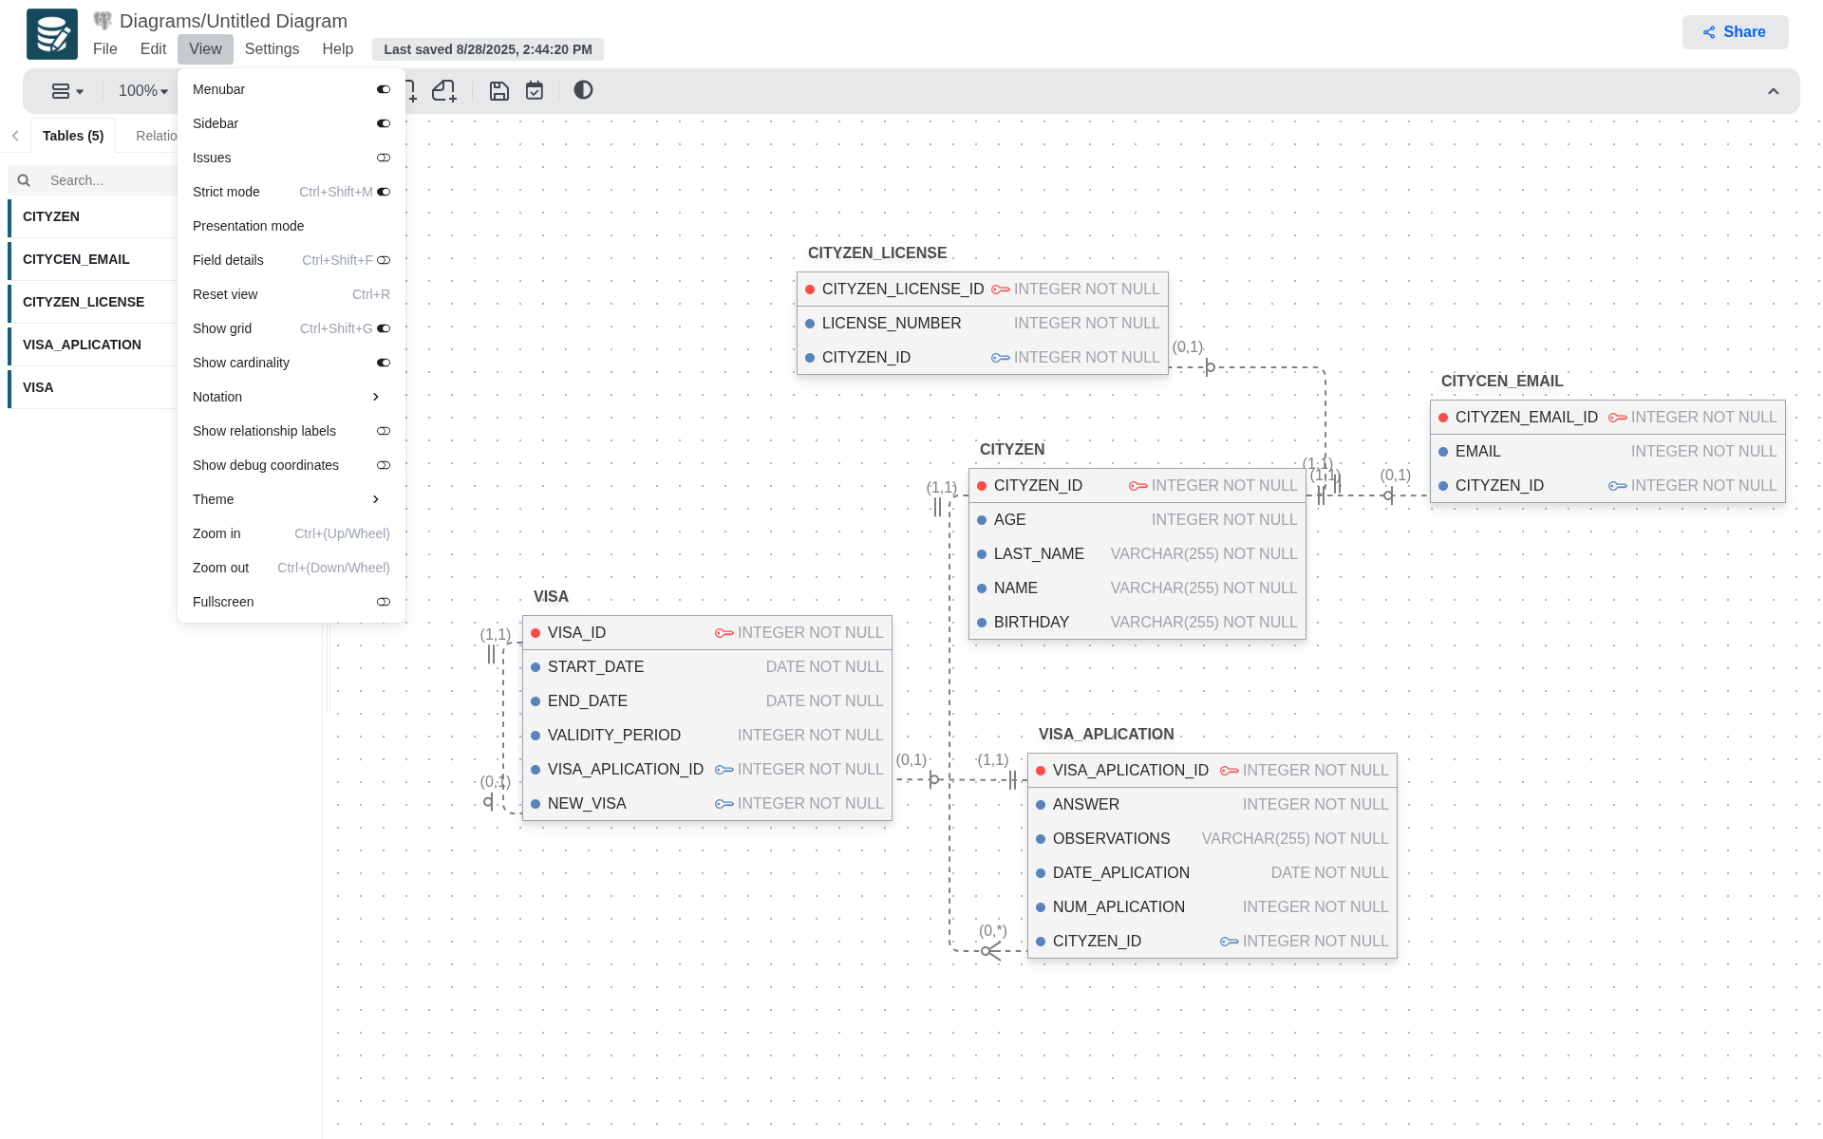Screen dimensions: 1823x1139
Task: Toggle the Strict mode switch
Action: (x=384, y=192)
